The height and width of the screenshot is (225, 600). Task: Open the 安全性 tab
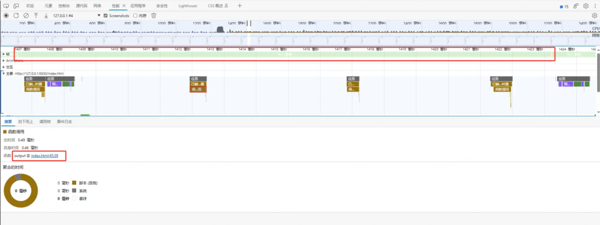pyautogui.click(x=162, y=6)
